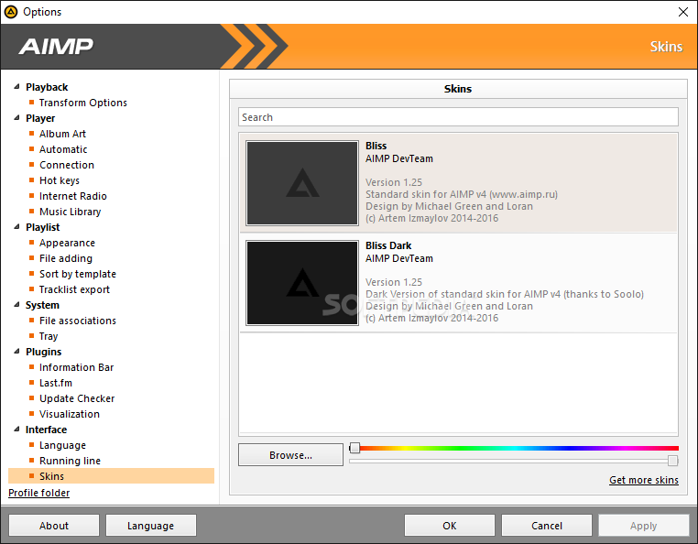Viewport: 698px width, 544px height.
Task: Open Internet Radio options
Action: click(73, 196)
